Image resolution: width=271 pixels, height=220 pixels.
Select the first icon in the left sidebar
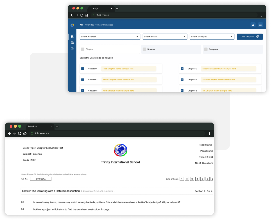(x=72, y=37)
